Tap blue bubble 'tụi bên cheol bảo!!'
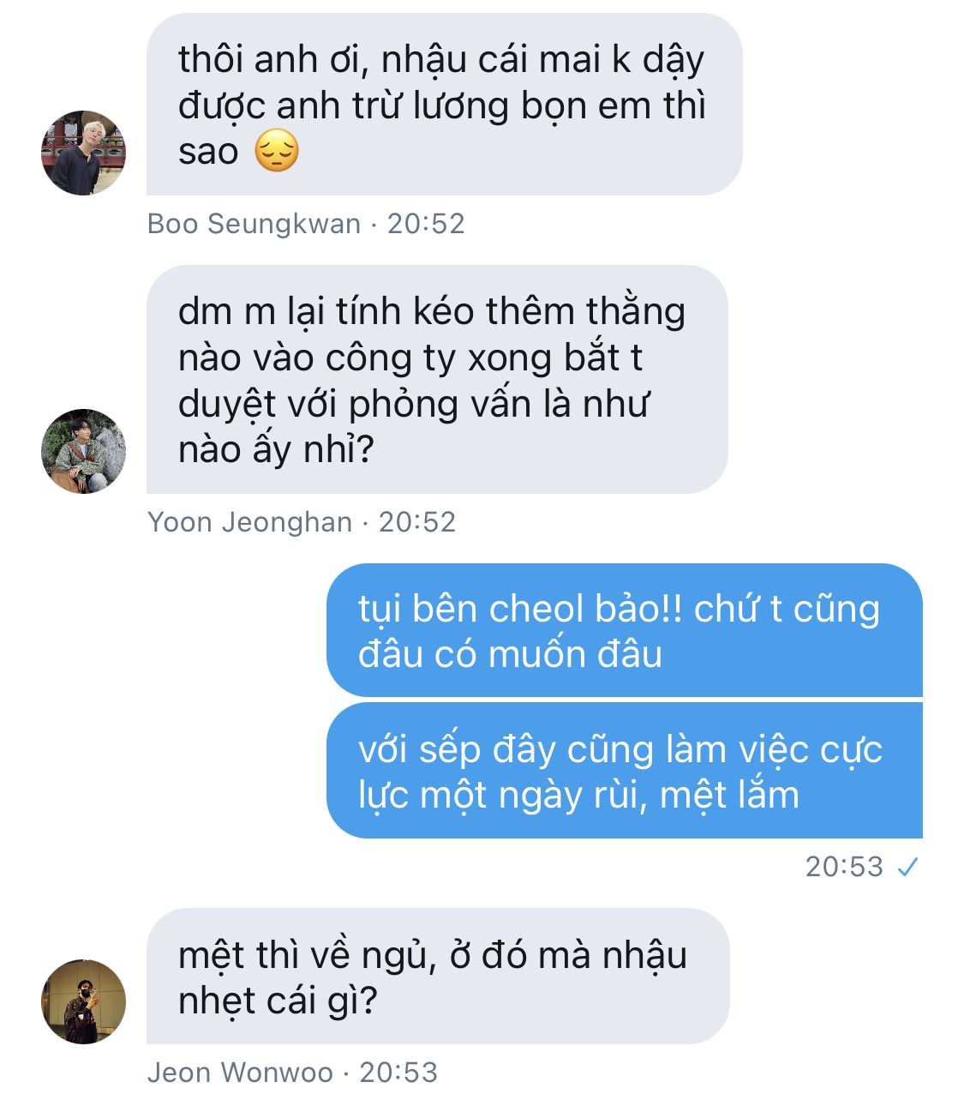This screenshot has width=964, height=1094. (624, 630)
